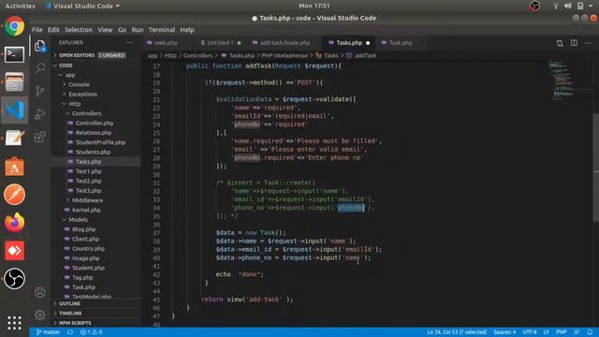
Task: Collapse the app folder
Action: point(95,75)
